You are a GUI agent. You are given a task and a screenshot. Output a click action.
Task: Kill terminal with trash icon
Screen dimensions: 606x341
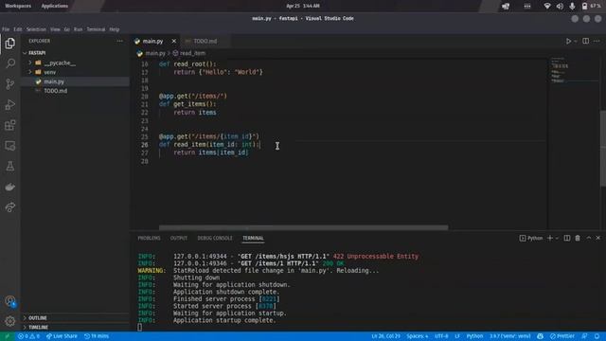point(578,238)
